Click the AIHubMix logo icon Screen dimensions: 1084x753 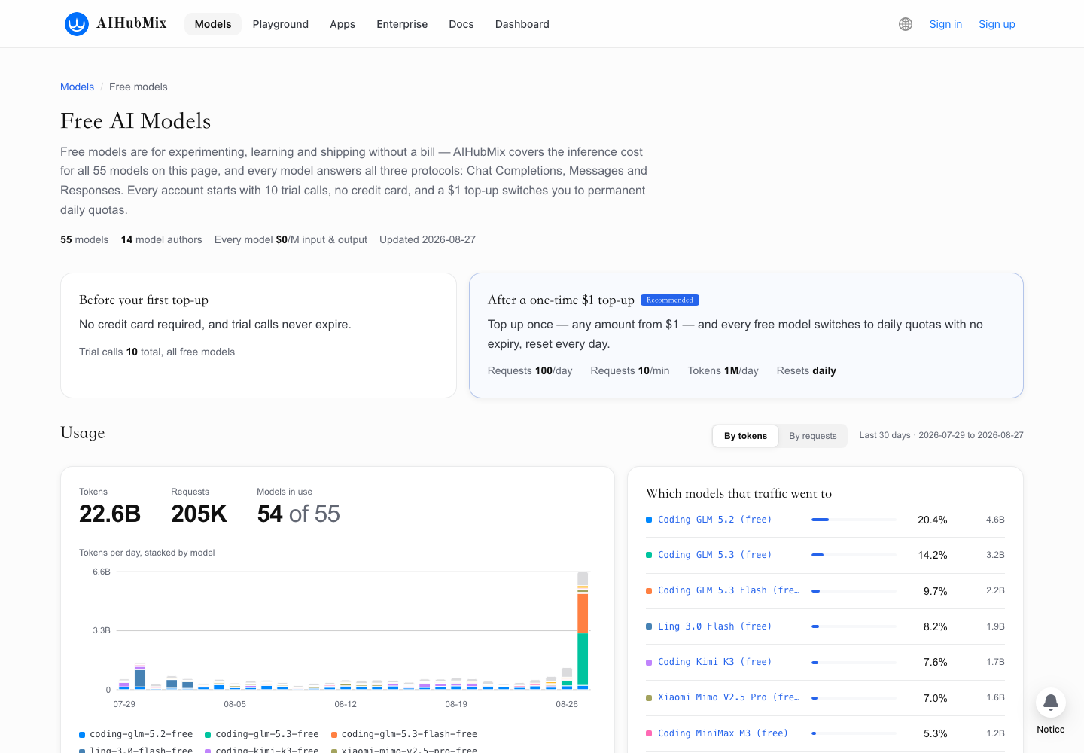pos(77,24)
